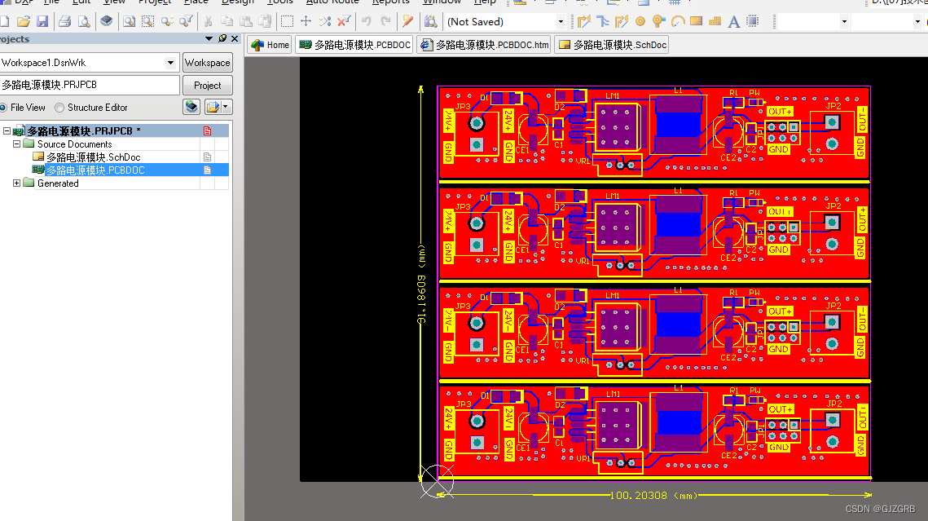Cut the selection with scissors icon
Screen dimensions: 928x521
click(208, 22)
